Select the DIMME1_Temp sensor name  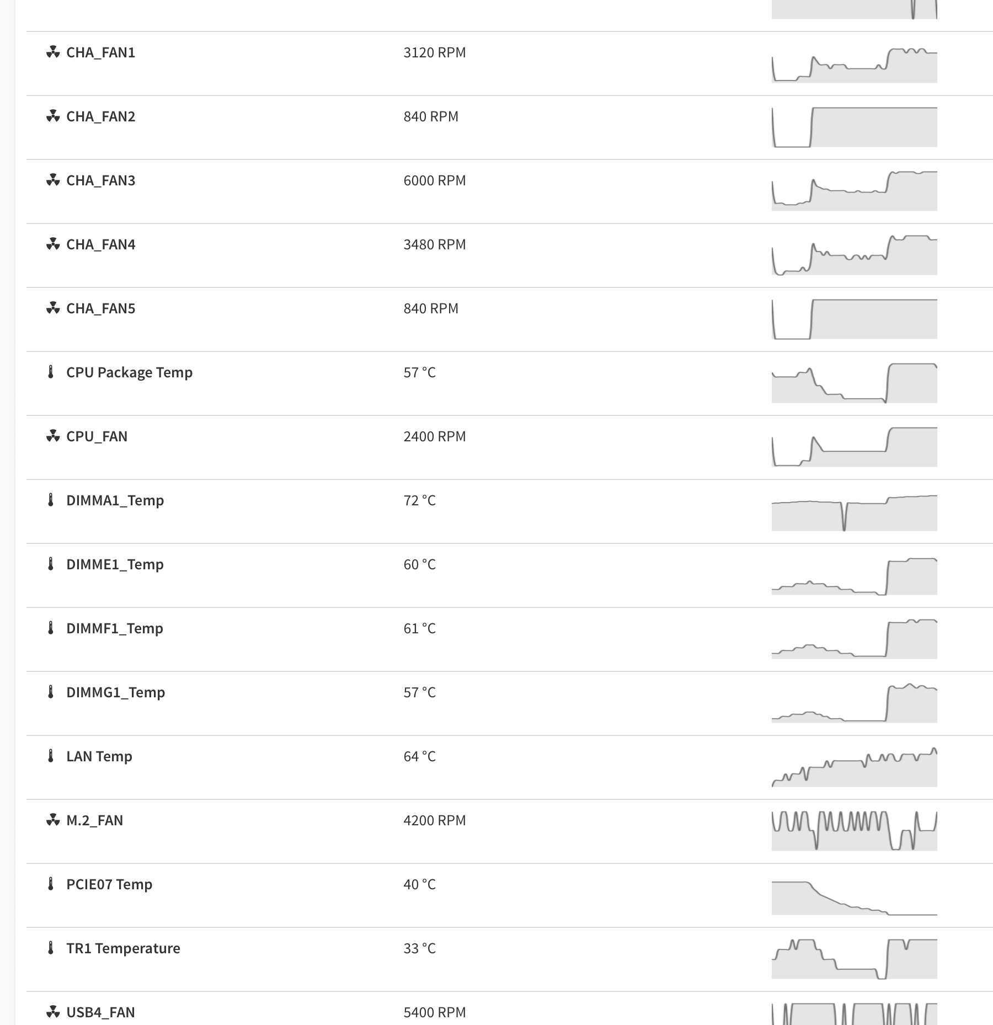[x=115, y=564]
